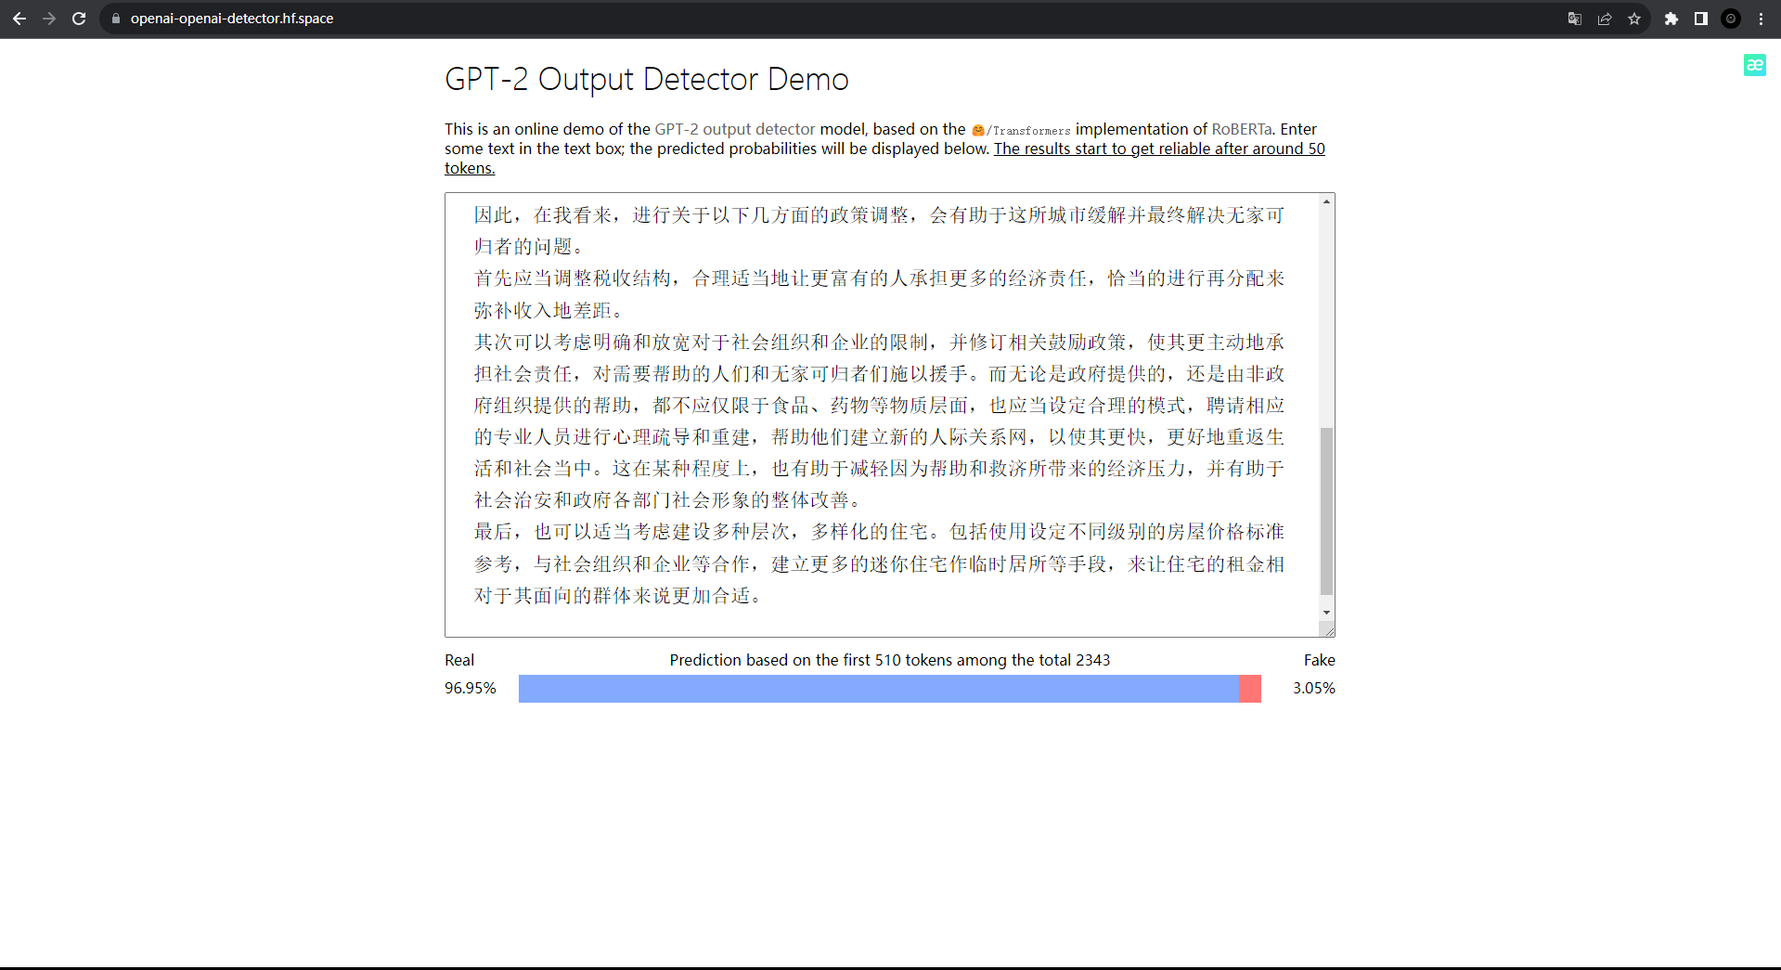Reload the detector page

point(79,19)
